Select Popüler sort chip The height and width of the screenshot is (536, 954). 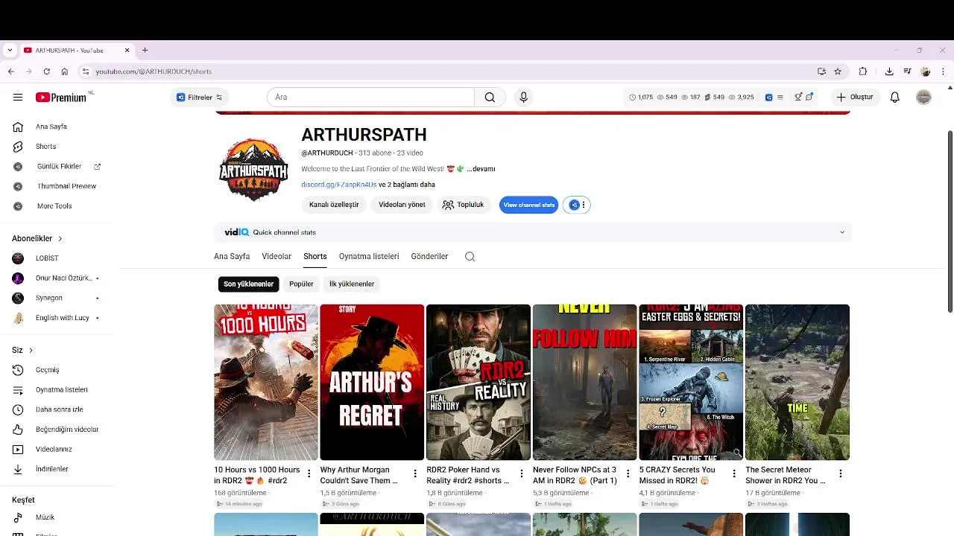click(x=301, y=284)
